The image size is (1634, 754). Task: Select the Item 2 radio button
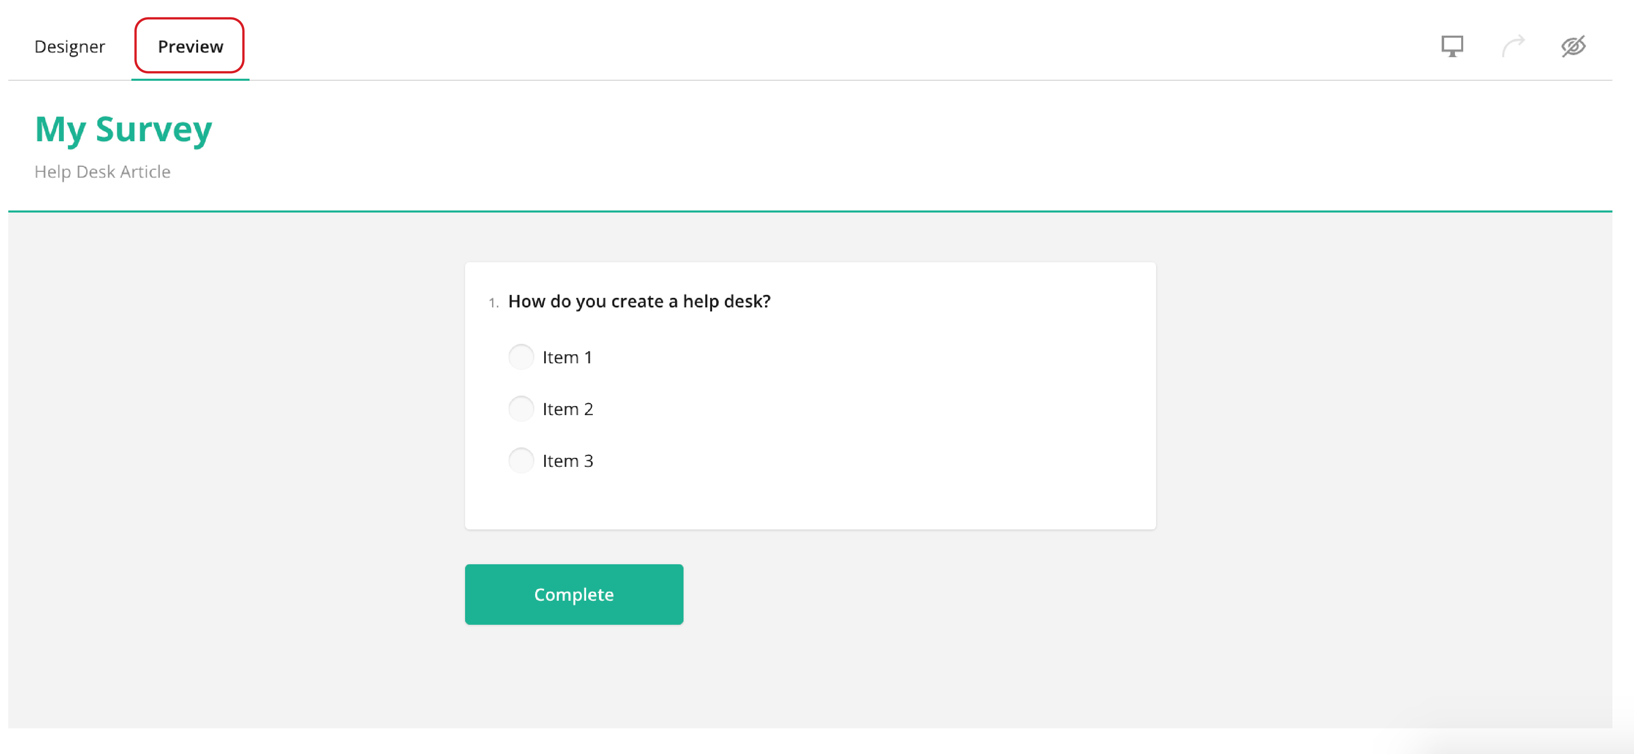pos(521,409)
